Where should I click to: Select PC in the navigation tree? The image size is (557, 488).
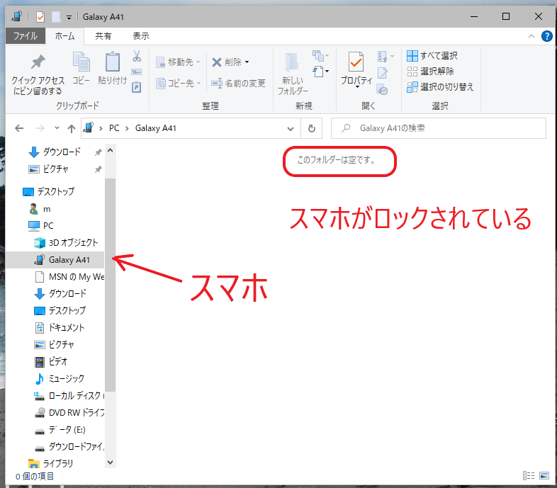[x=41, y=226]
